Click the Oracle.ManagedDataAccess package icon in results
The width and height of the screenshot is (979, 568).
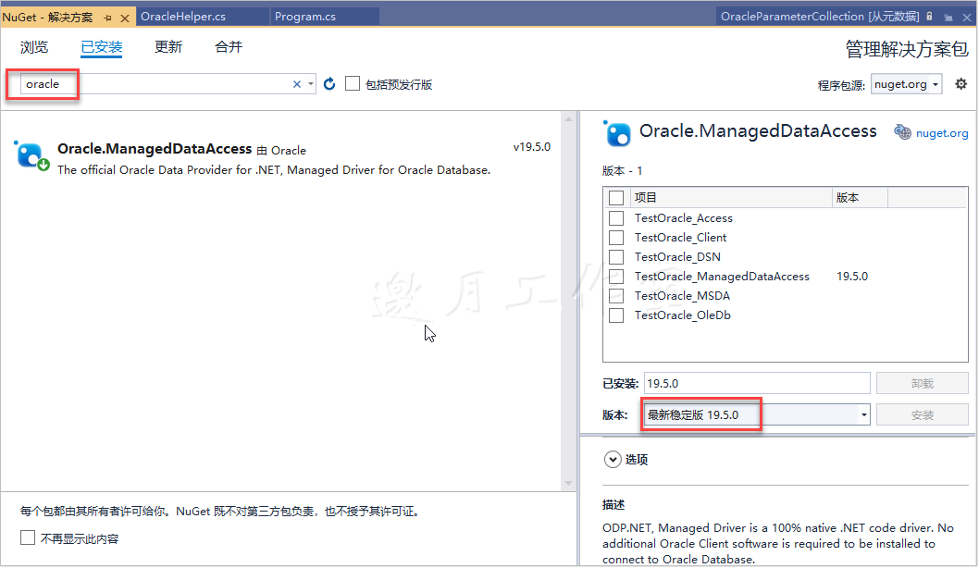pyautogui.click(x=31, y=155)
